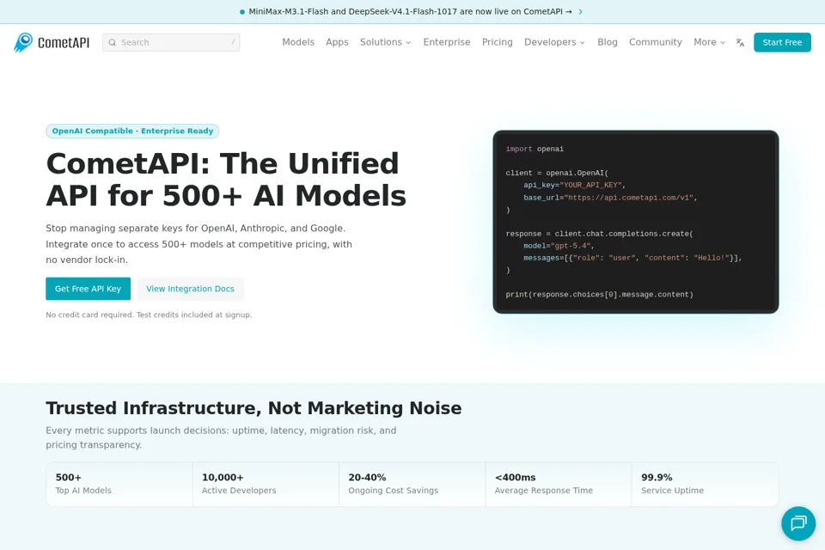Viewport: 825px width, 550px height.
Task: Open the chat support bubble icon
Action: 798,523
